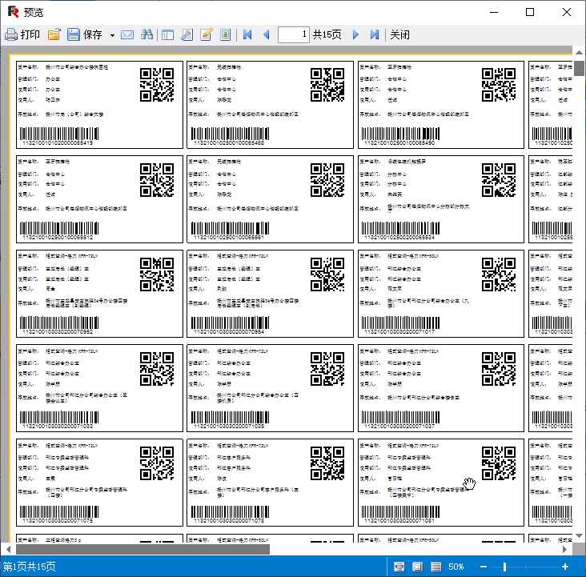This screenshot has height=577, width=586.
Task: Select page width view icon in status bar
Action: (x=399, y=567)
